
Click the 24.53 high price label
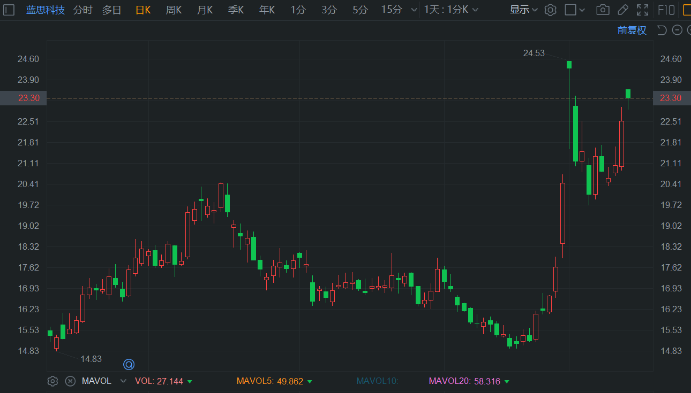point(534,53)
